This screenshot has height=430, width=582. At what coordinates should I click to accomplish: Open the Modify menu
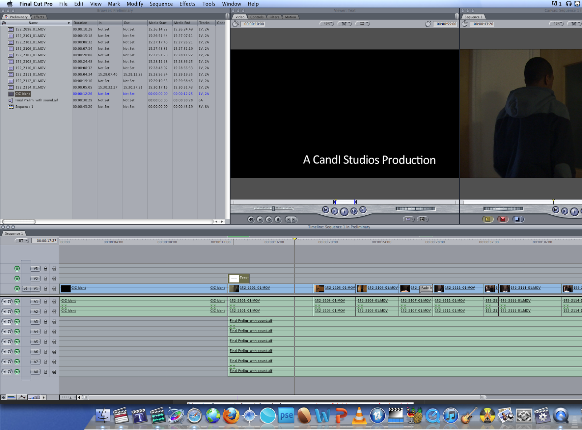(x=135, y=4)
